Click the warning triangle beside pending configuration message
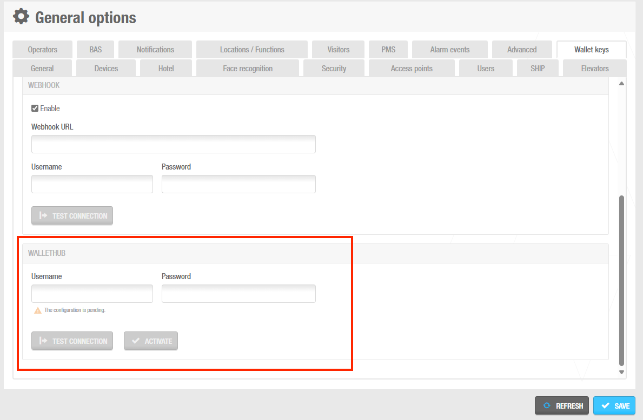The image size is (643, 420). point(37,310)
